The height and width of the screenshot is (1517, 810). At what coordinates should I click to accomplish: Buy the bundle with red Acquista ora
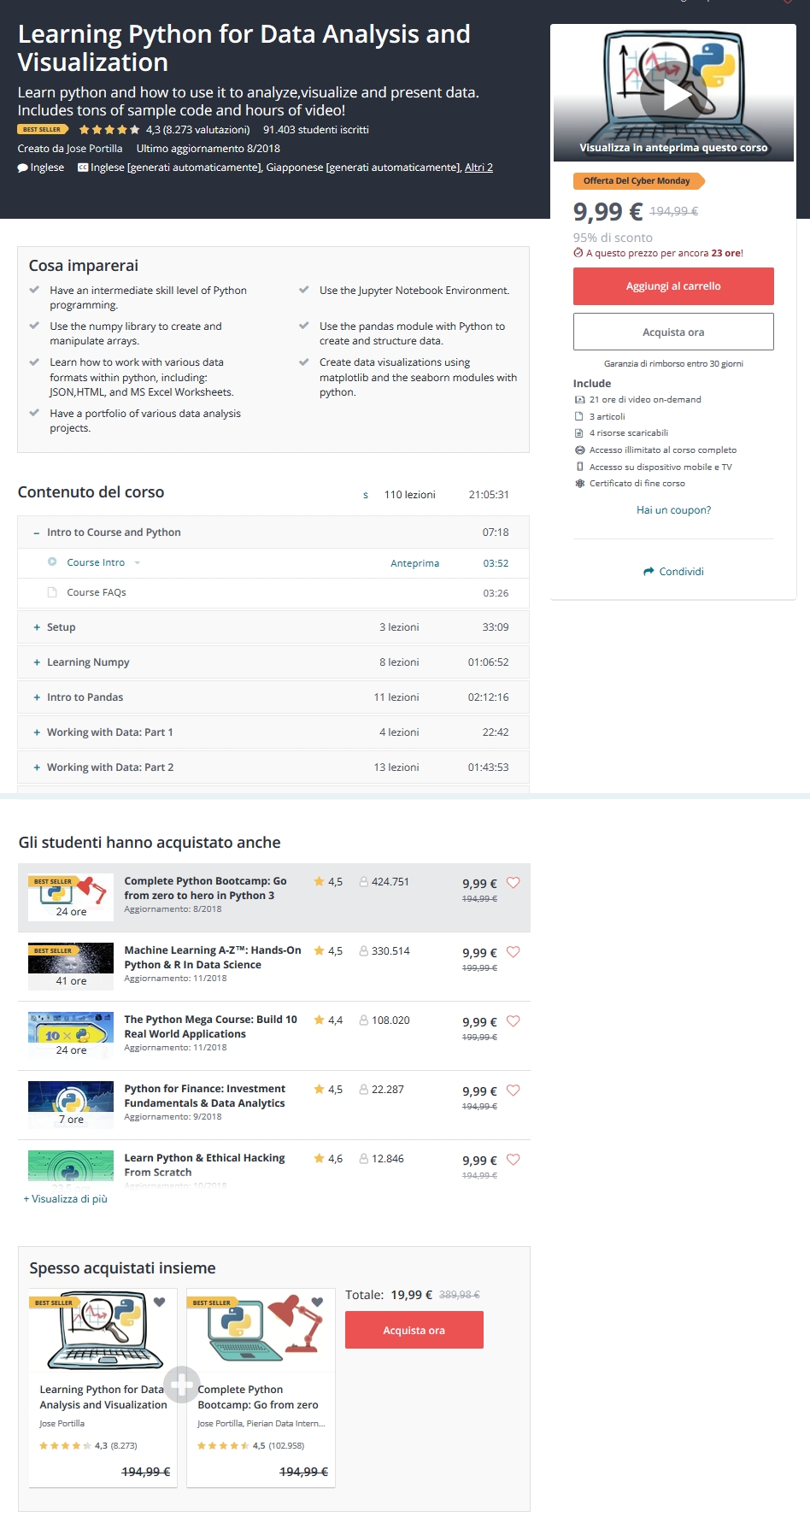point(414,1330)
